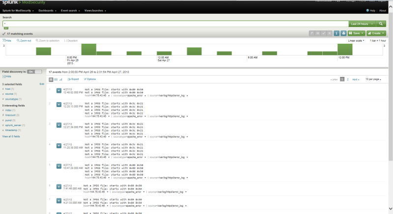Expand host value arrow in first event
Screen dimensions: 393x214
(x=109, y=96)
